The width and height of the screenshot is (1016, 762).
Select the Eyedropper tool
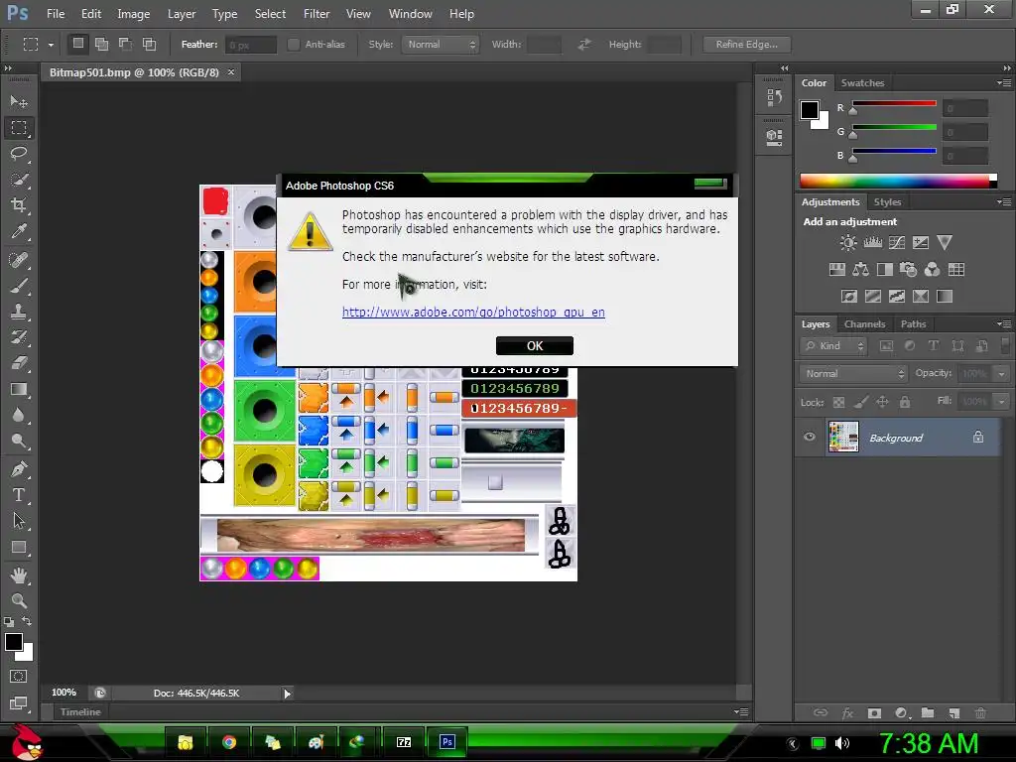point(19,231)
